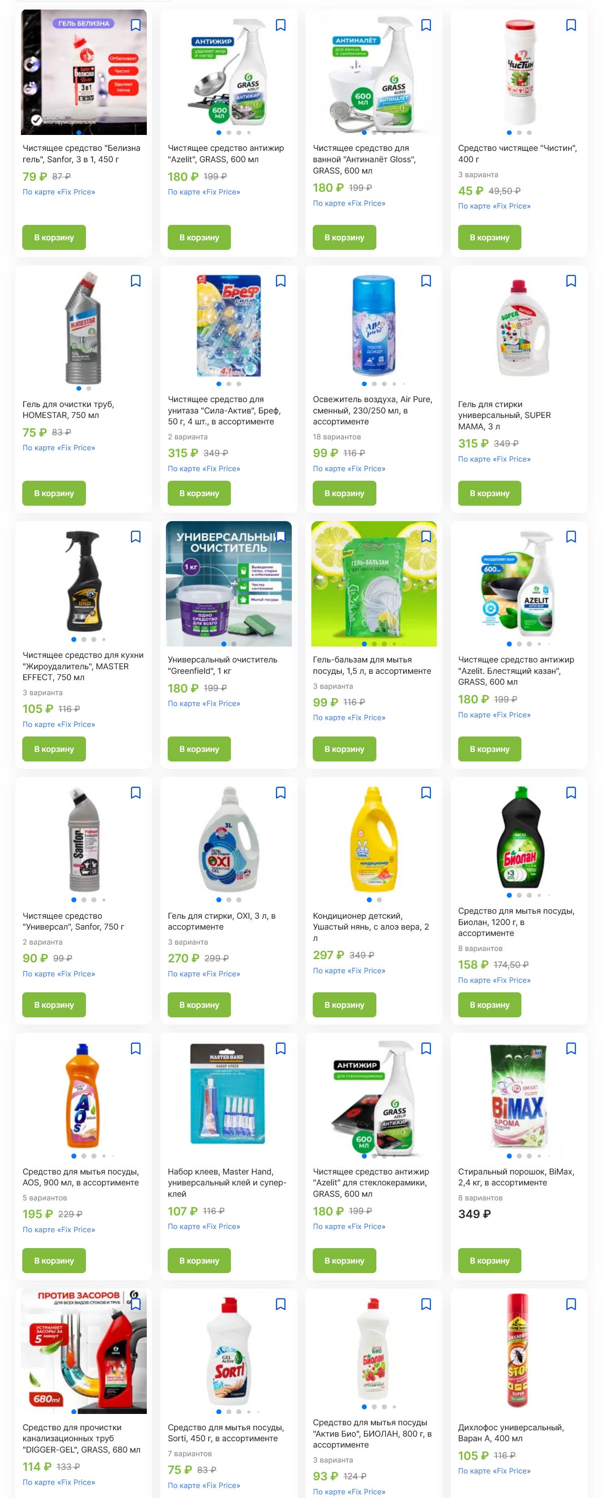Viewport: 605px width, 1498px height.
Task: Bookmark the Чистин 400 г cleaner
Action: point(570,25)
